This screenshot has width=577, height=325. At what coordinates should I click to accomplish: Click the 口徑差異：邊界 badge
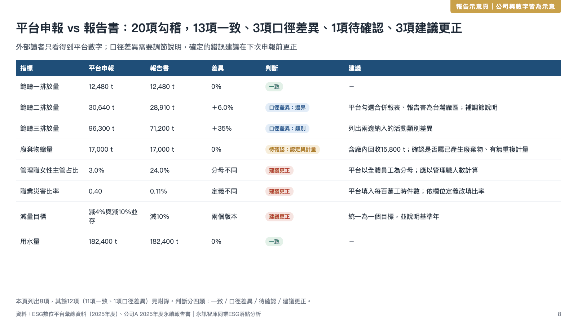coord(287,108)
